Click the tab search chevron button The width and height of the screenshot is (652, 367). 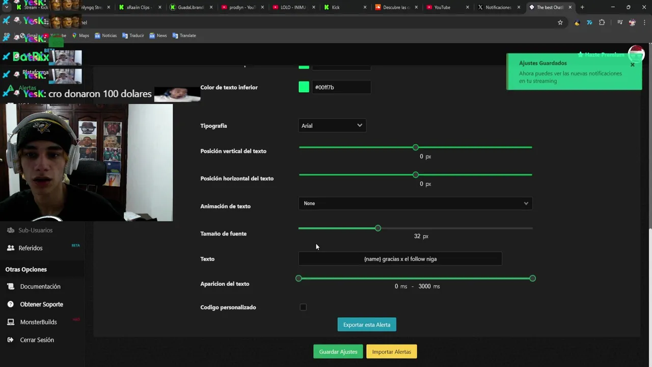tap(6, 7)
